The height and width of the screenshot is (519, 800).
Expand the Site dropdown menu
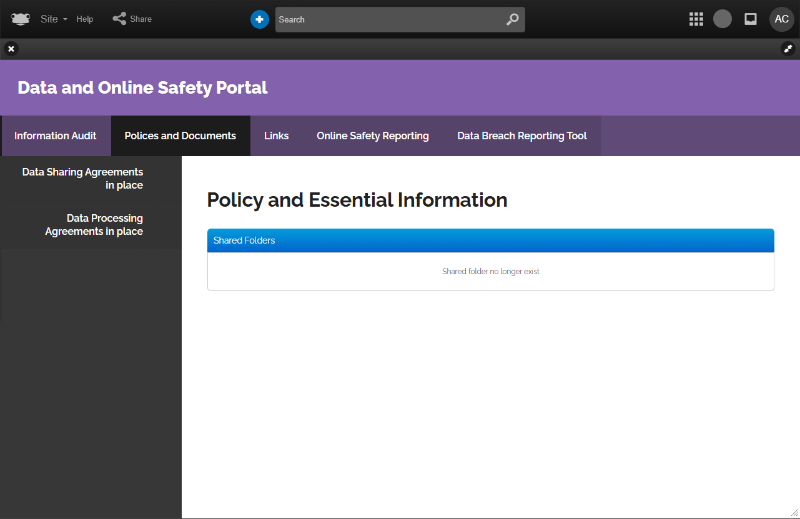[x=54, y=19]
